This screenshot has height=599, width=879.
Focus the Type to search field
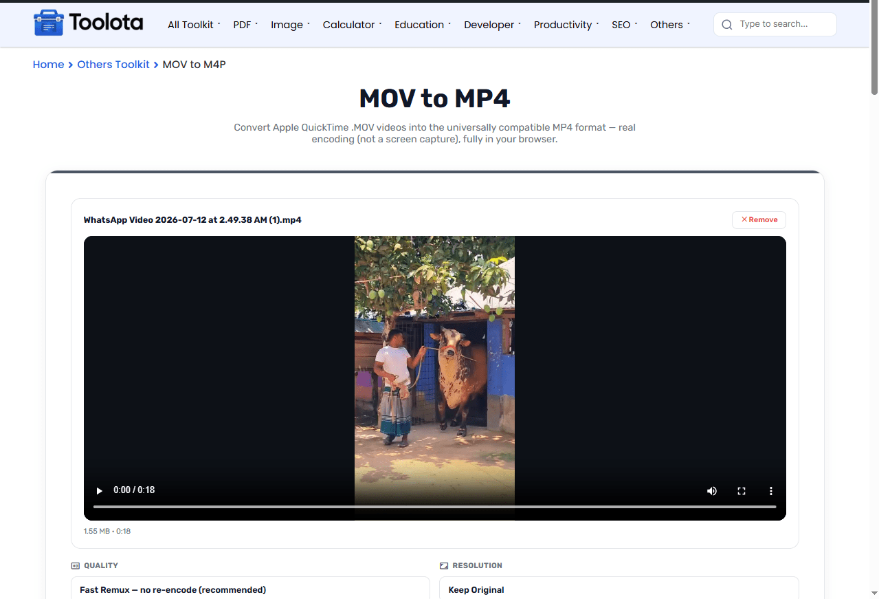[775, 24]
